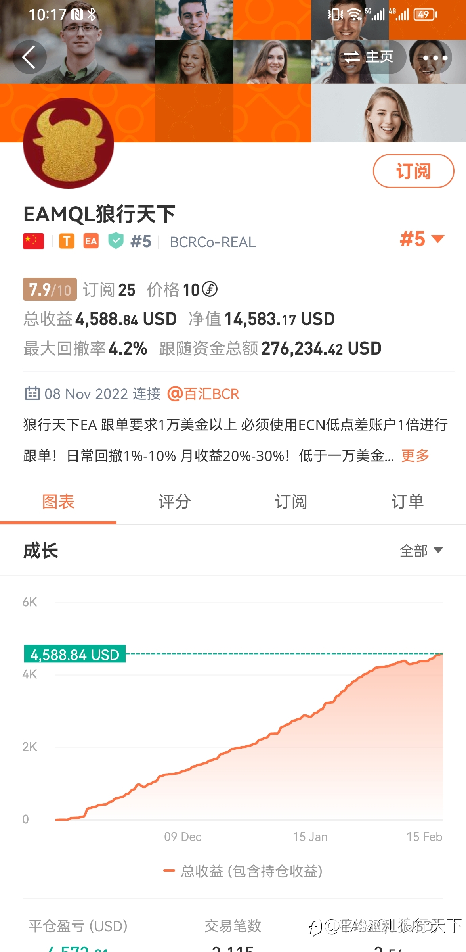Open the 全部 time range dropdown
This screenshot has height=952, width=466.
point(421,551)
